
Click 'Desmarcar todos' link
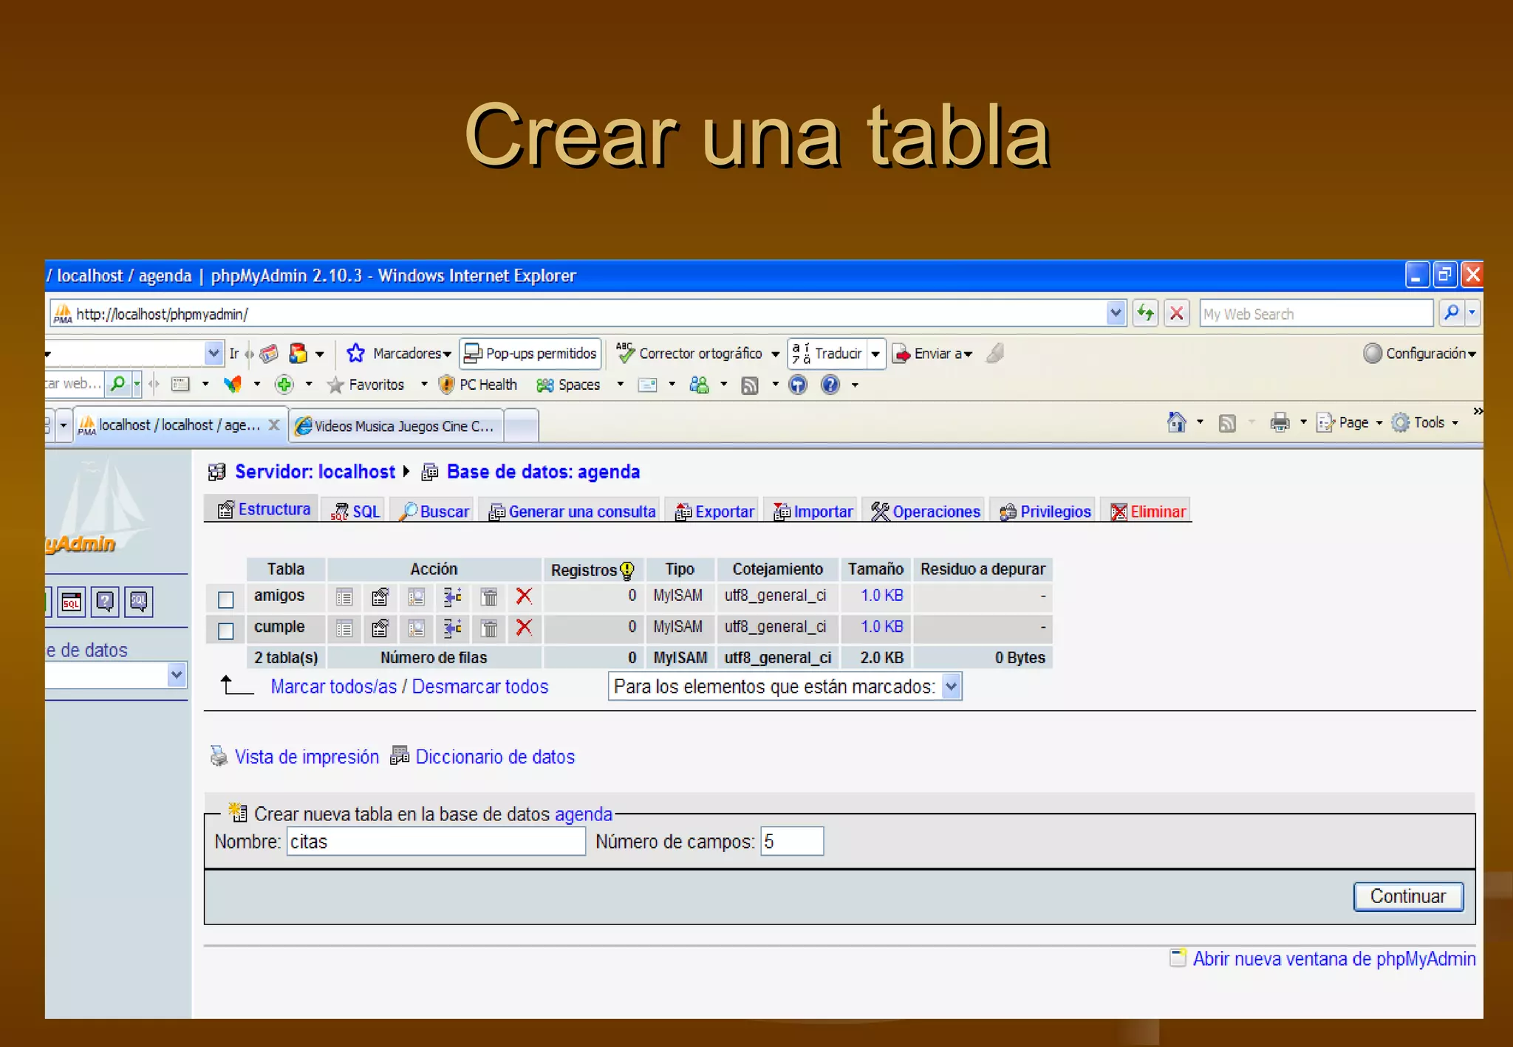coord(480,687)
